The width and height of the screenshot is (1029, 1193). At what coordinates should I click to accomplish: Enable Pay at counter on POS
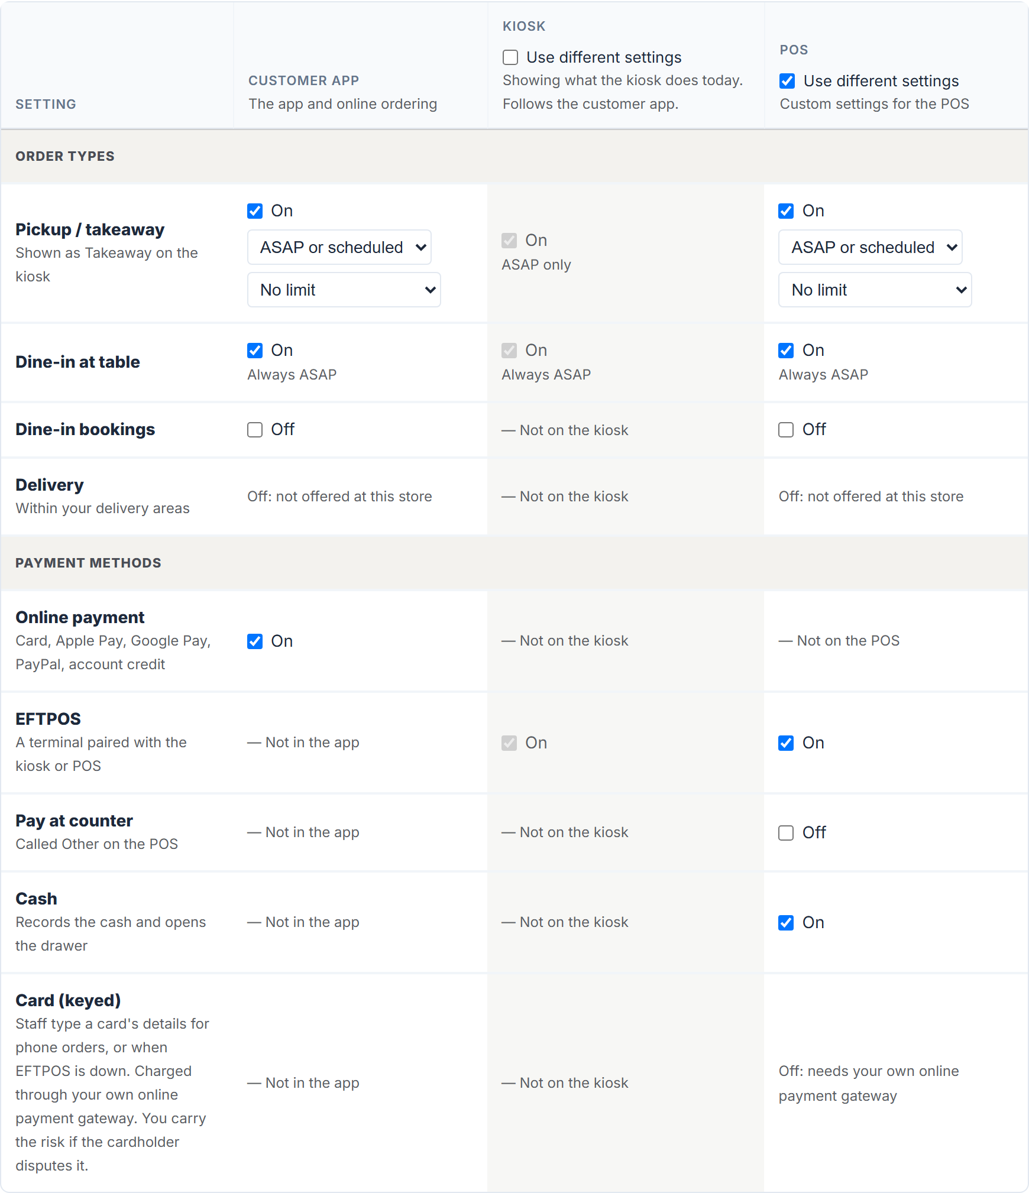click(786, 833)
